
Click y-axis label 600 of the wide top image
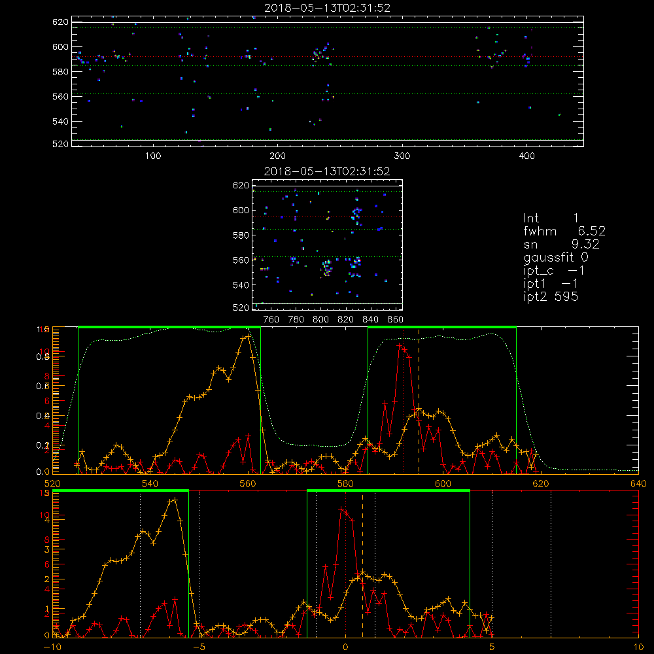60,47
